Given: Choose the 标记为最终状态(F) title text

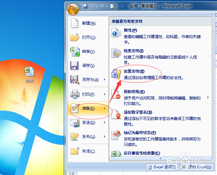Looking at the screenshot, I should pyautogui.click(x=140, y=133).
